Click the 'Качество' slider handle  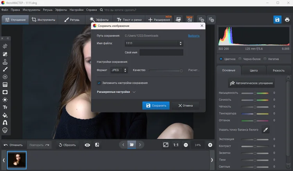181,71
